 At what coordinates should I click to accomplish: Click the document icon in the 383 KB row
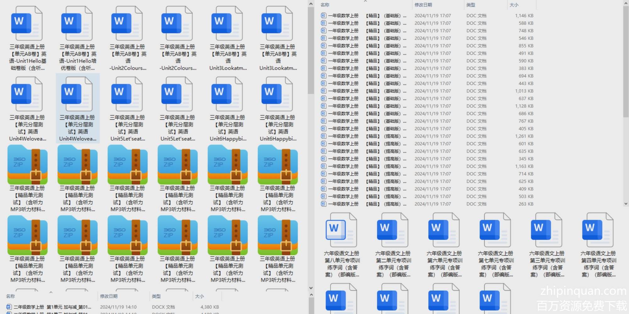[323, 68]
